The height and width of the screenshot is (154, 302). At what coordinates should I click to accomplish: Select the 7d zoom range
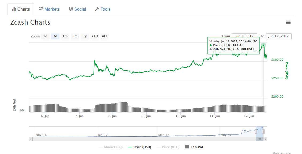pyautogui.click(x=55, y=36)
